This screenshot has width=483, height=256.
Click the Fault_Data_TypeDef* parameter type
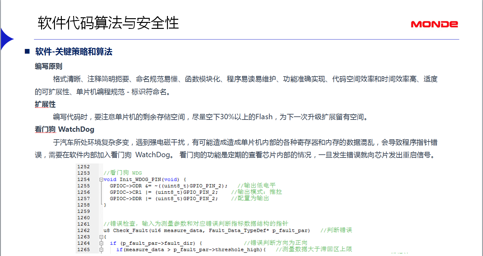239,231
